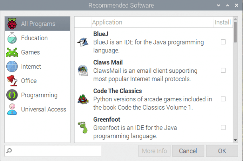Select the Education flask icon
Image resolution: width=243 pixels, height=161 pixels.
coord(12,38)
